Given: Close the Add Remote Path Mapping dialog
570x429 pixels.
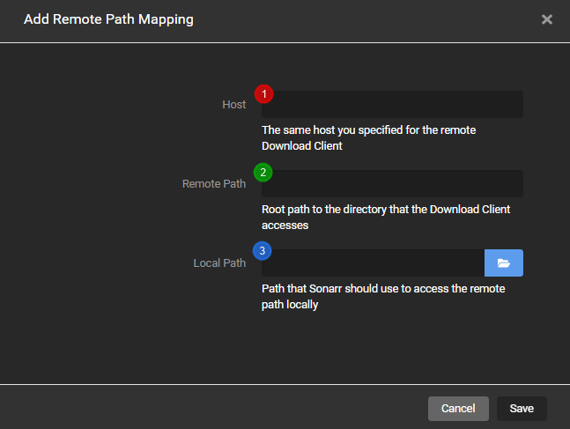Looking at the screenshot, I should [x=546, y=18].
